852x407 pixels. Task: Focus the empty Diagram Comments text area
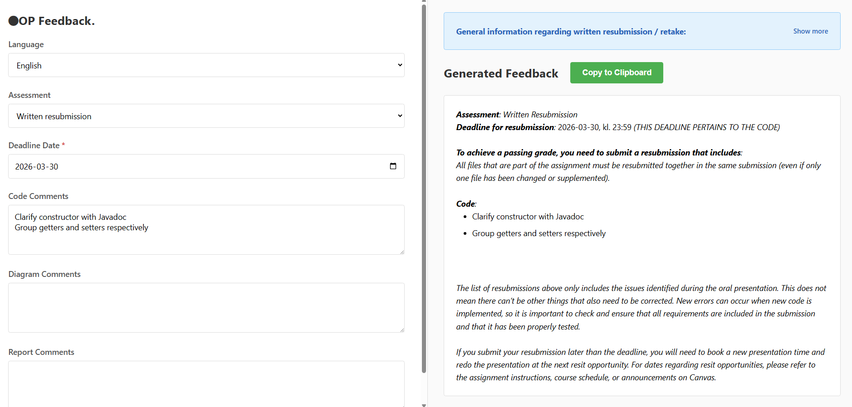coord(206,308)
